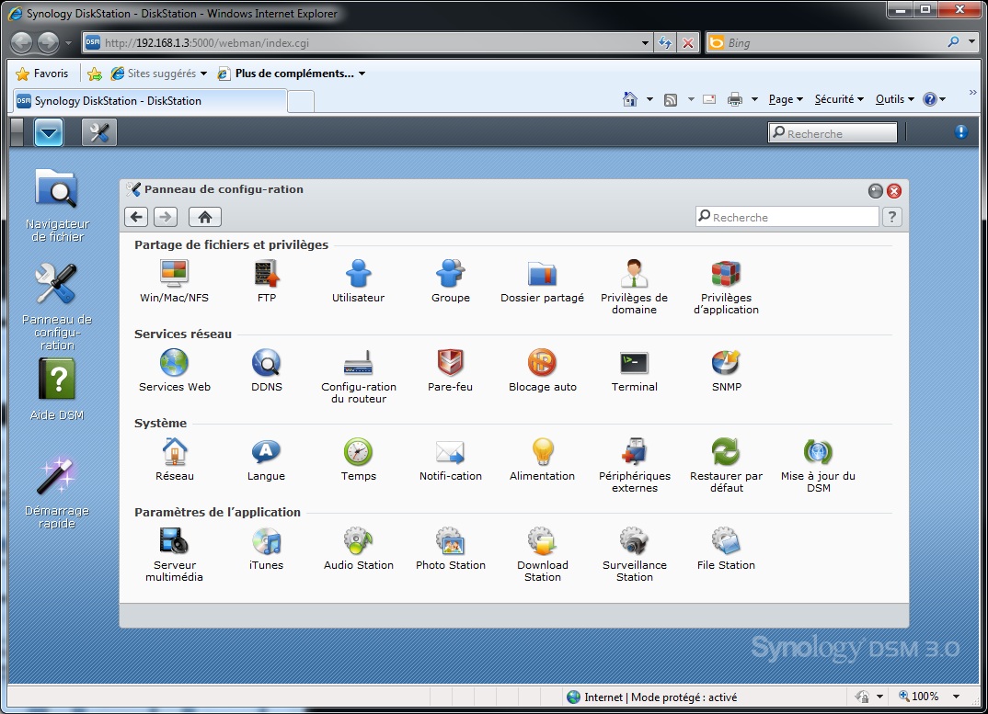Expand the address bar history dropdown
This screenshot has height=714, width=988.
click(645, 43)
